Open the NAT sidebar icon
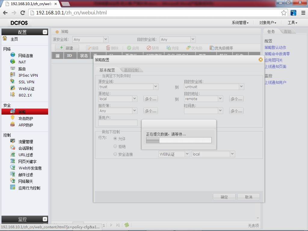 [13, 61]
